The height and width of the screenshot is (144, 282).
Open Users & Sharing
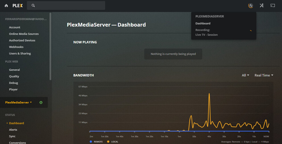(x=20, y=54)
